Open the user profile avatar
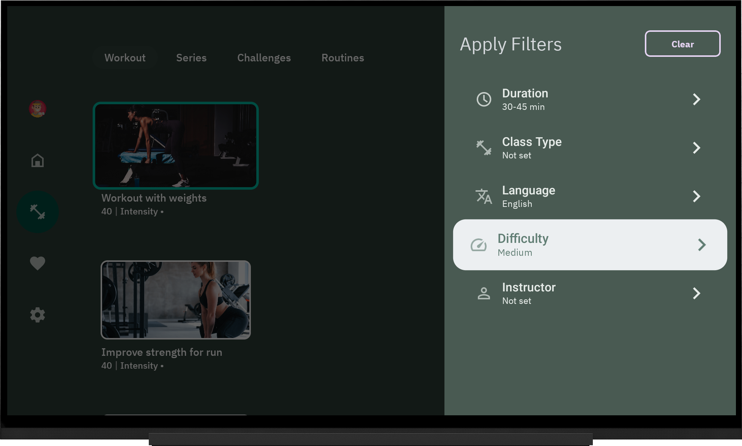 pos(38,109)
